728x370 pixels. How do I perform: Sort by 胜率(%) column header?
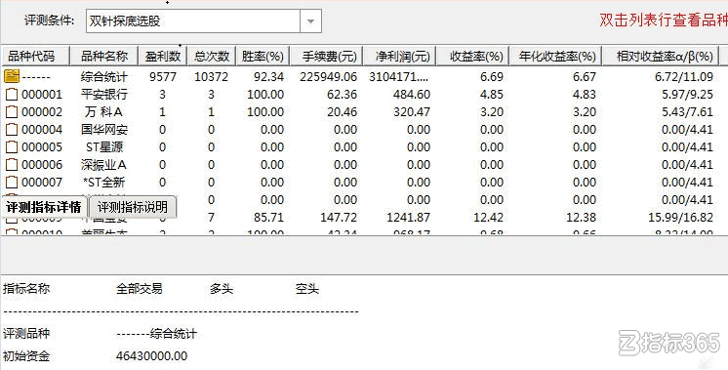pos(263,57)
